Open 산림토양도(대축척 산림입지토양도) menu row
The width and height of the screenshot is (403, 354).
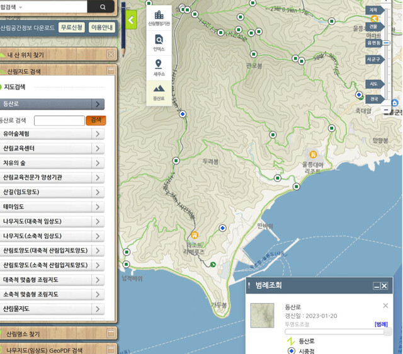coord(52,251)
